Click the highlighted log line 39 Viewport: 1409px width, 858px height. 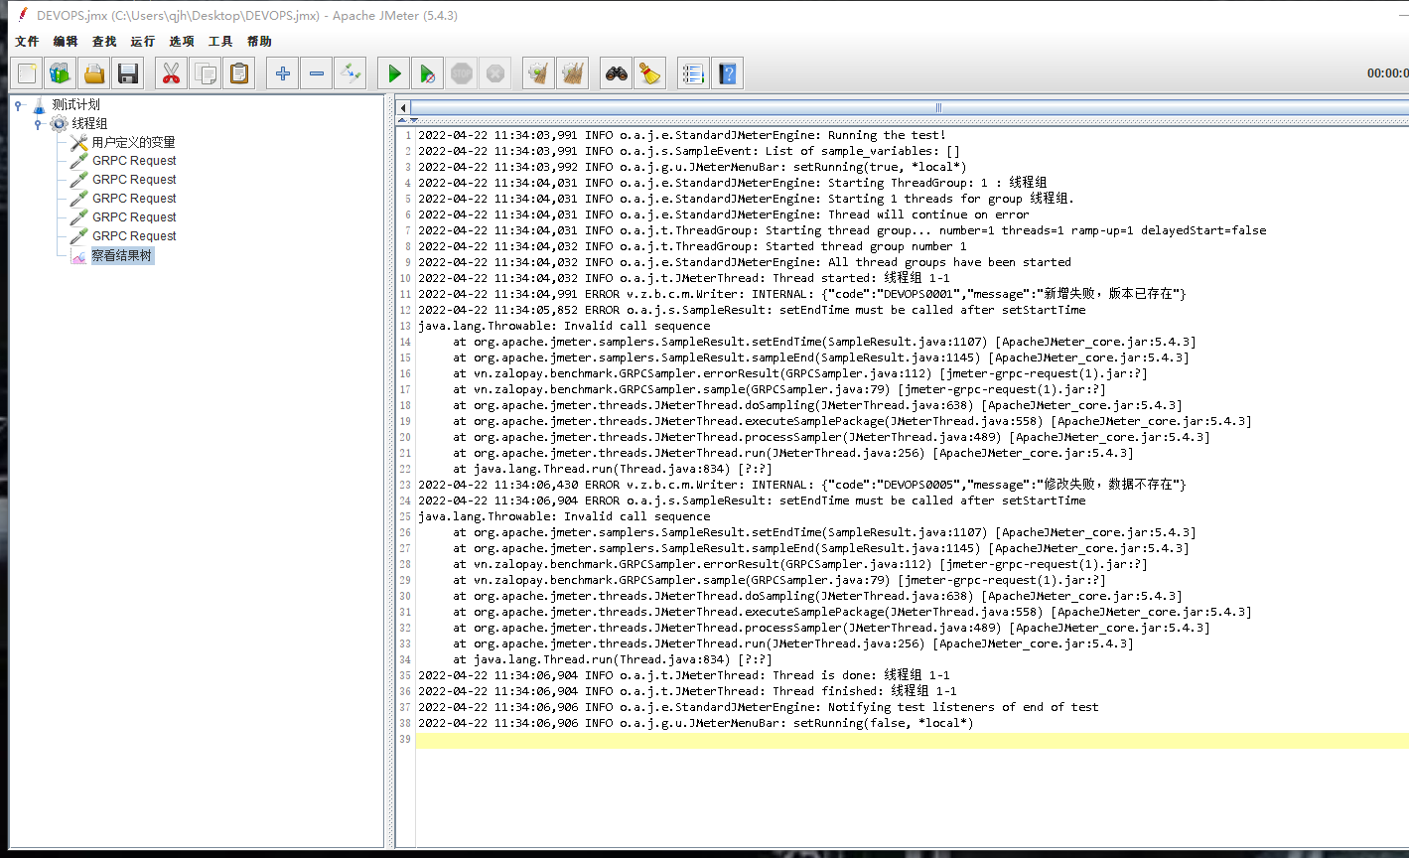click(x=695, y=739)
